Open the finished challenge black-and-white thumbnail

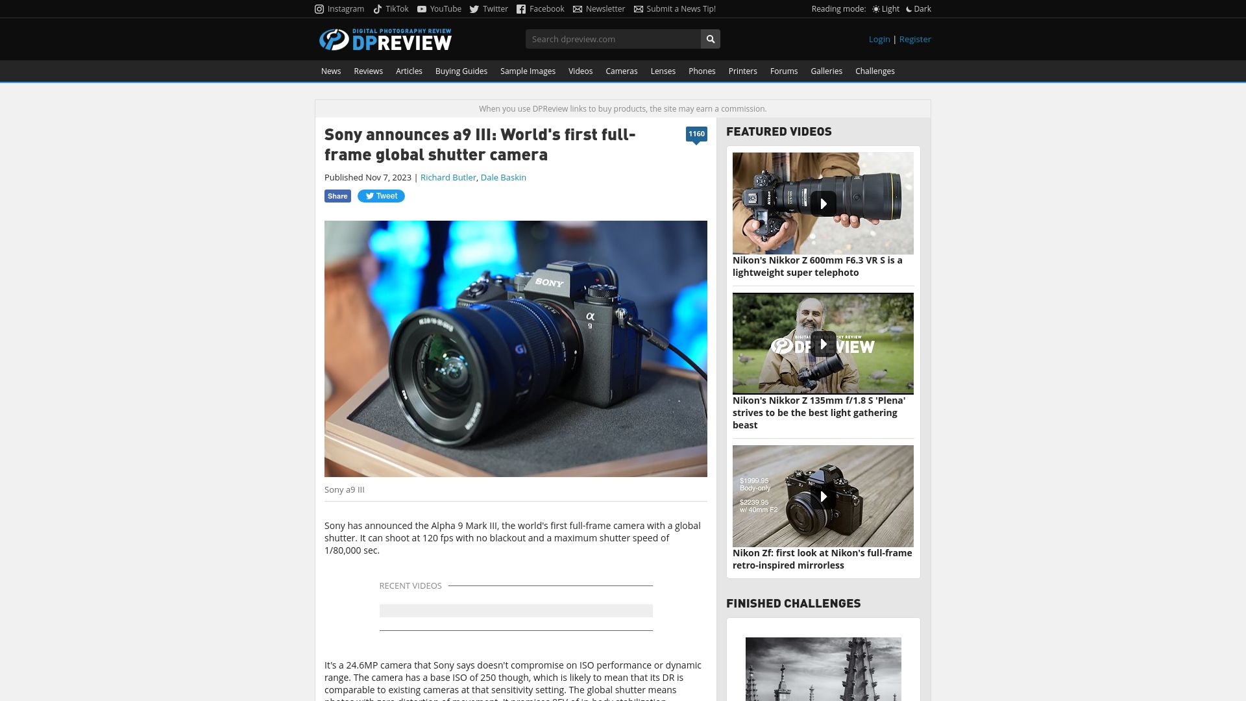[823, 669]
